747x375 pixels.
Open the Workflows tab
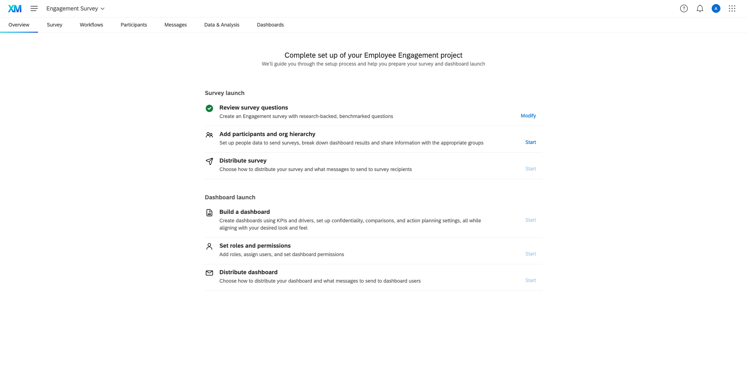click(91, 25)
